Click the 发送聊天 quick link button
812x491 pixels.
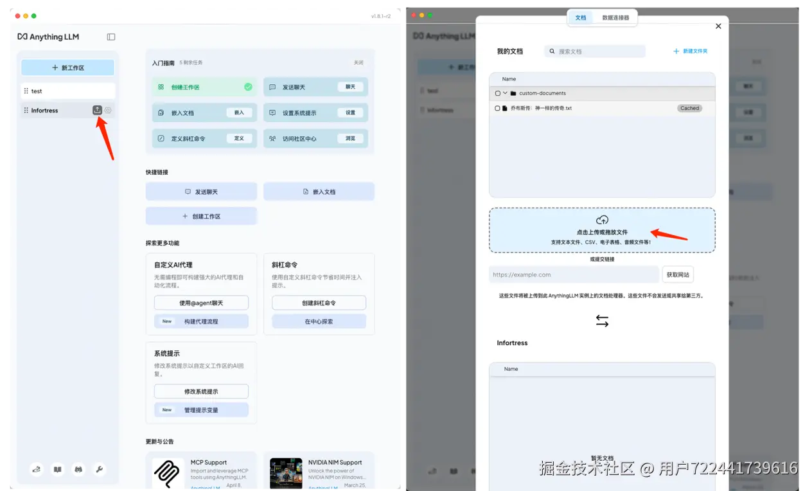[x=201, y=192]
